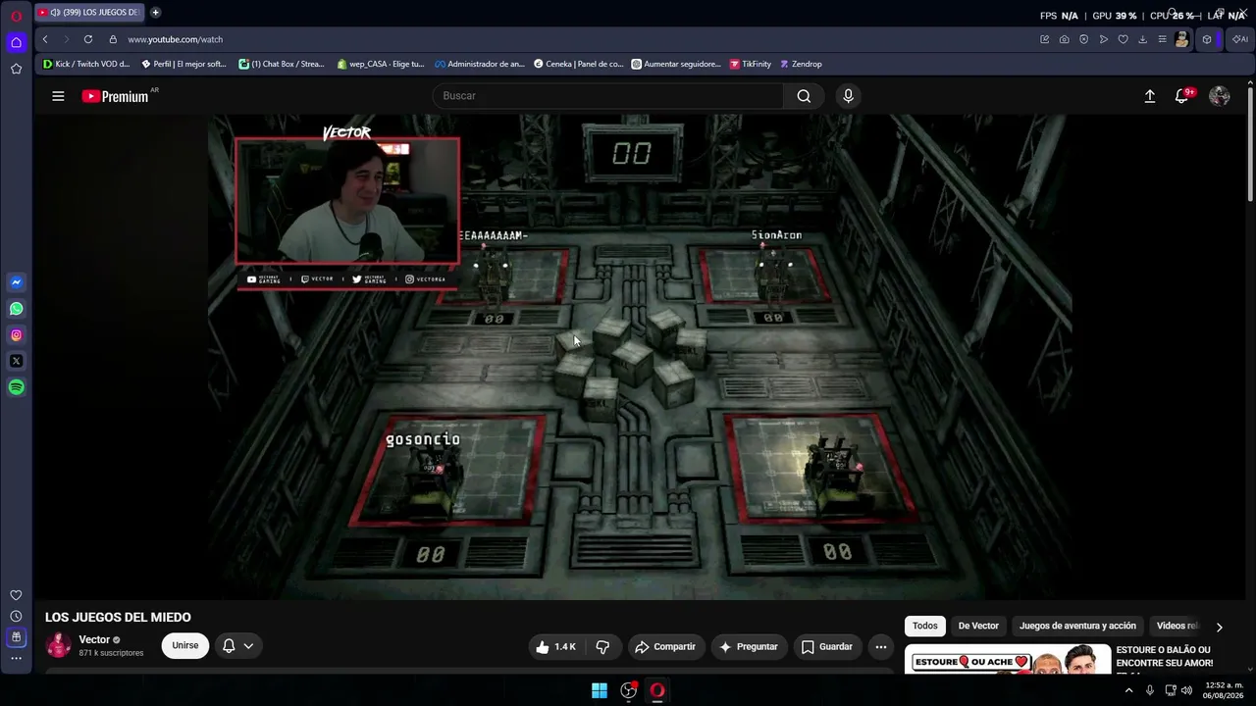Open Opera from the Windows taskbar
This screenshot has width=1256, height=706.
(x=657, y=690)
